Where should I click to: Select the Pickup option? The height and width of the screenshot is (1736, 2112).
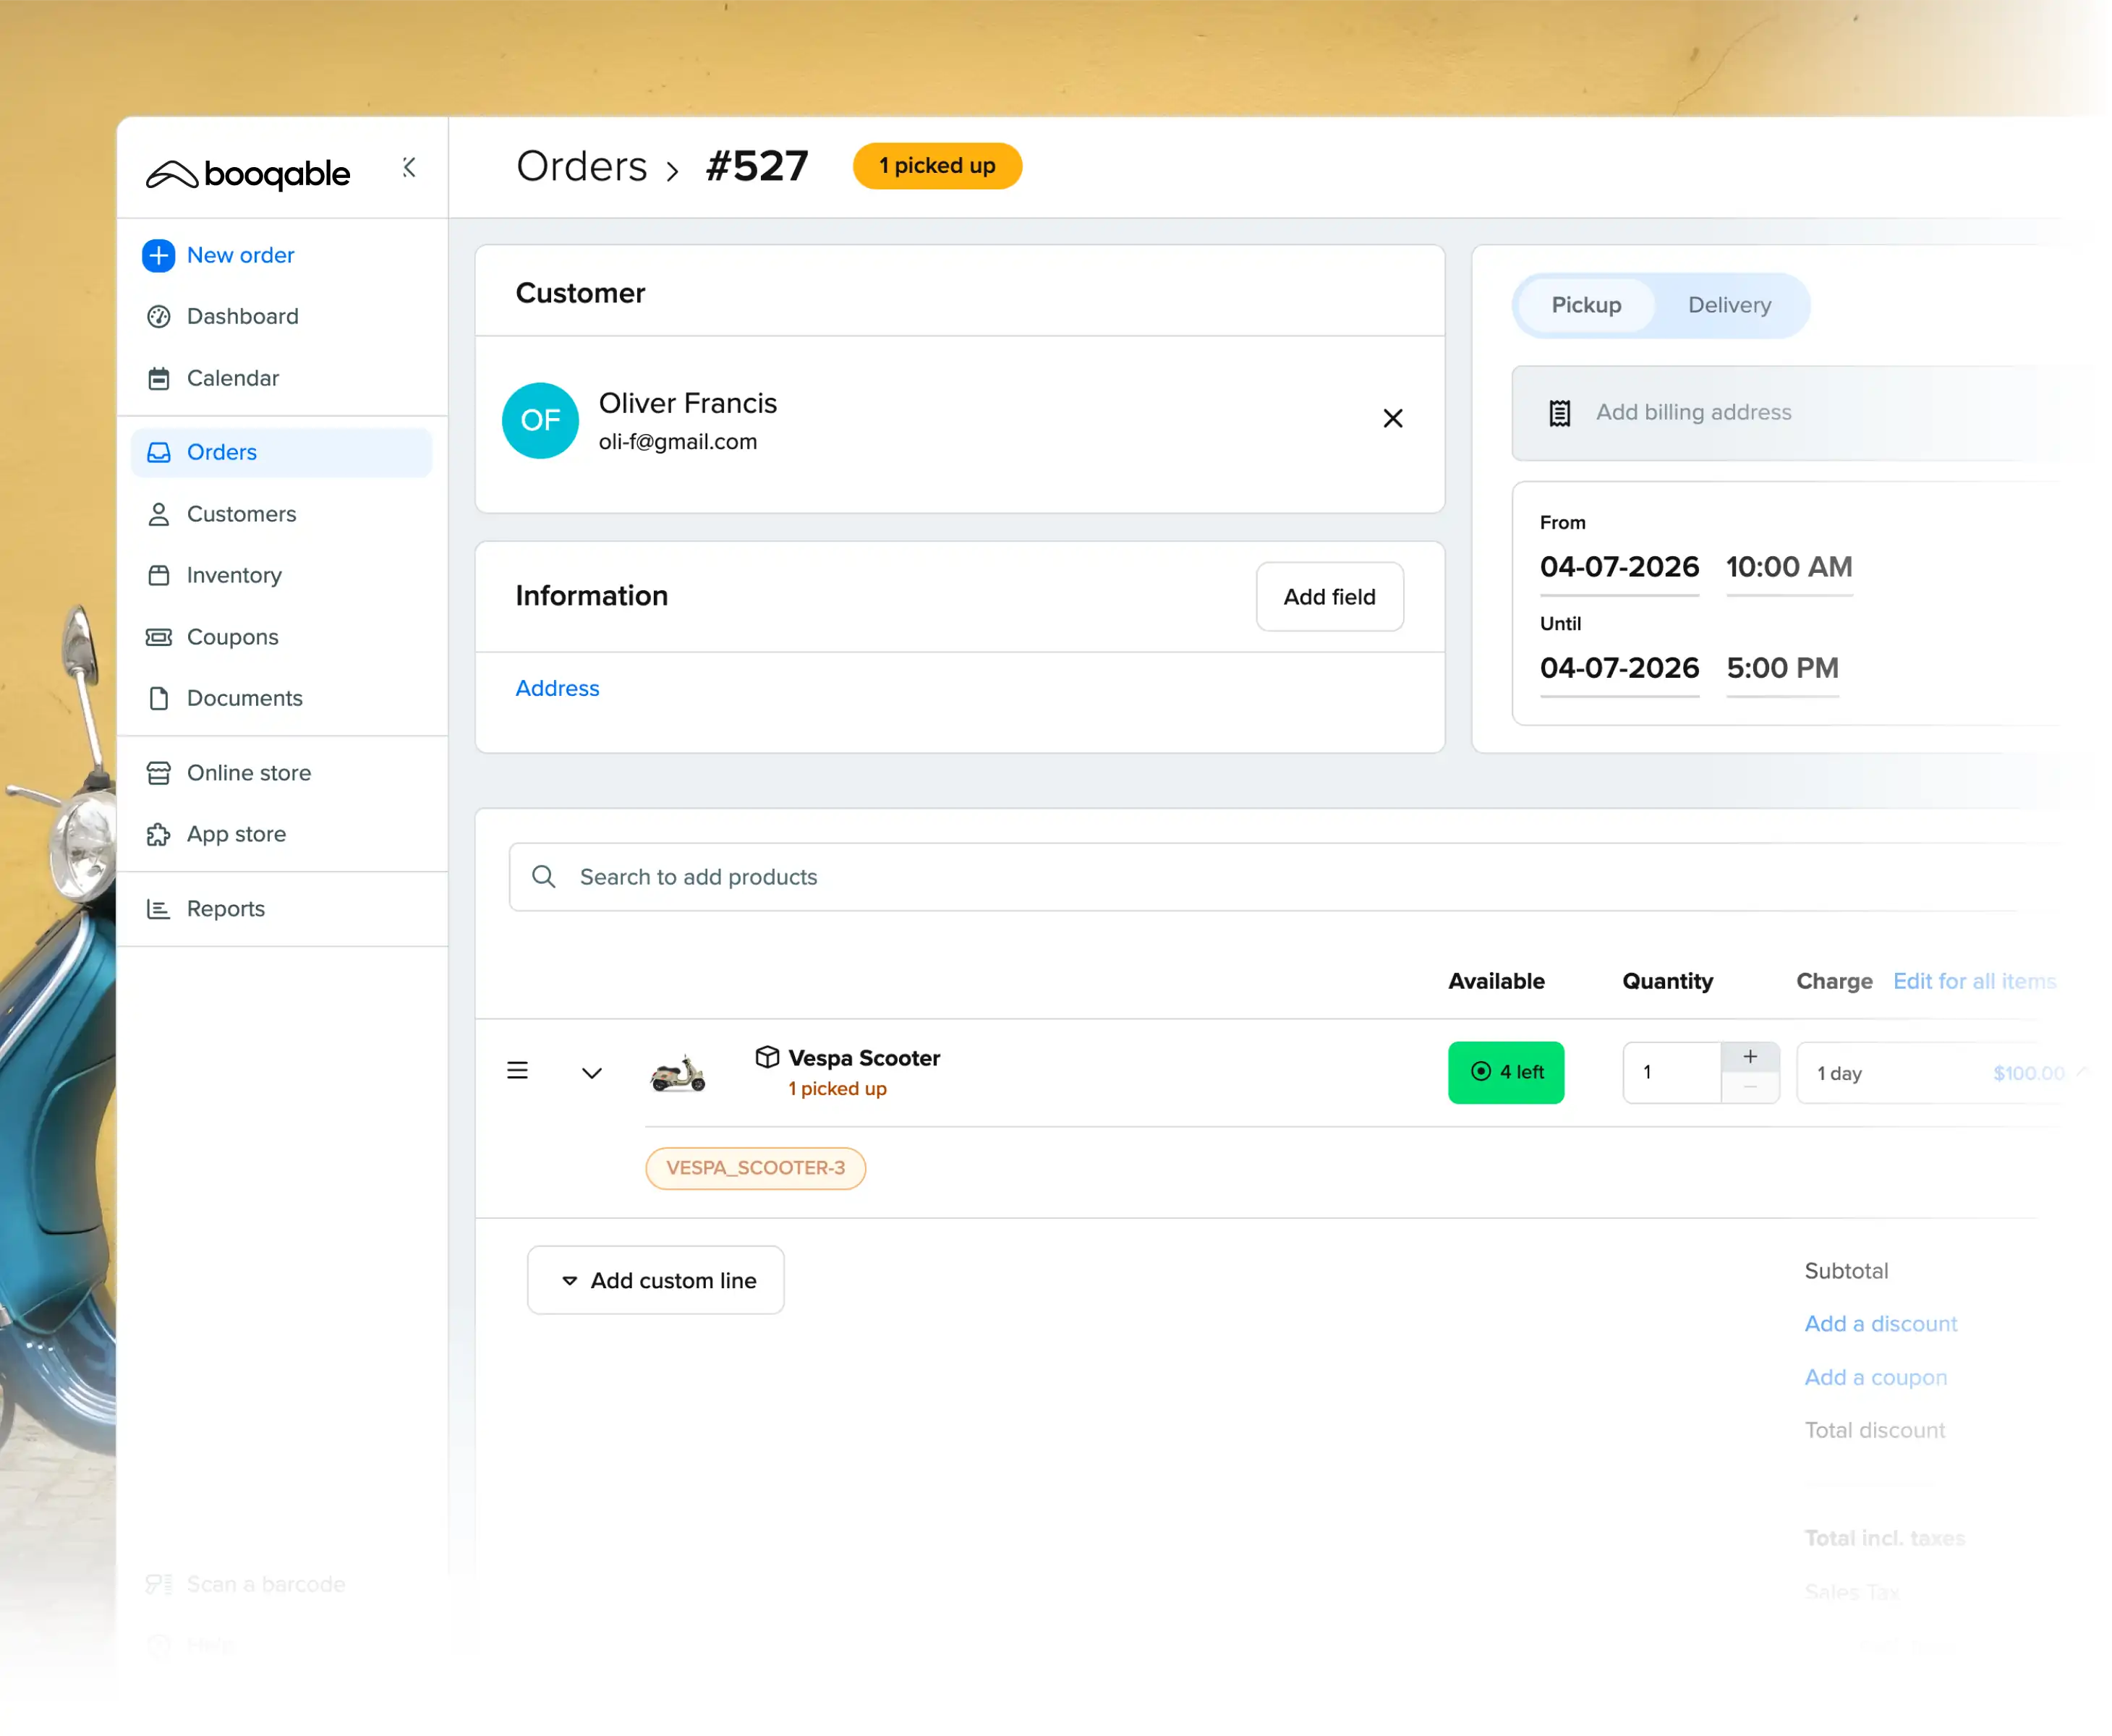(x=1586, y=305)
